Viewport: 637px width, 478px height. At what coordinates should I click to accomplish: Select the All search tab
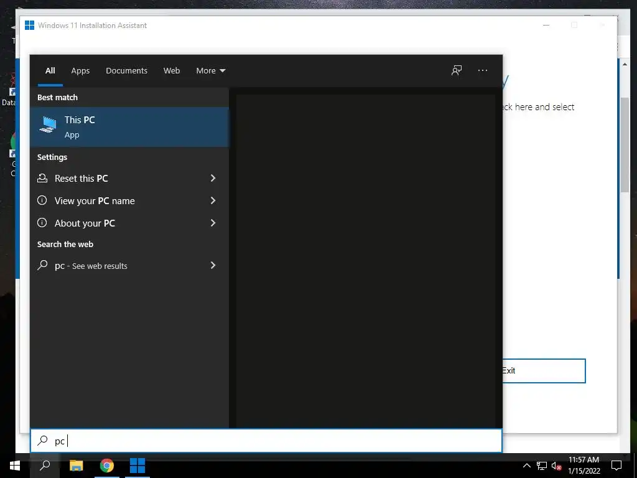pyautogui.click(x=50, y=71)
